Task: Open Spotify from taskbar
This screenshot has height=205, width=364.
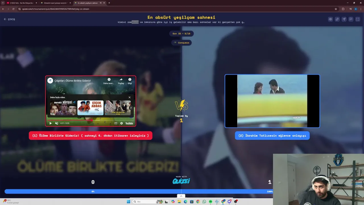Action: (210, 202)
